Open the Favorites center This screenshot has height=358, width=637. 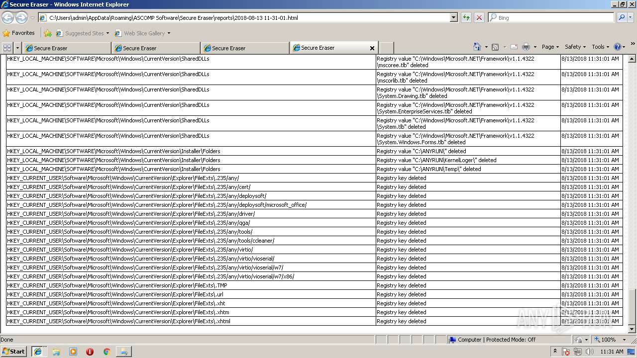19,33
